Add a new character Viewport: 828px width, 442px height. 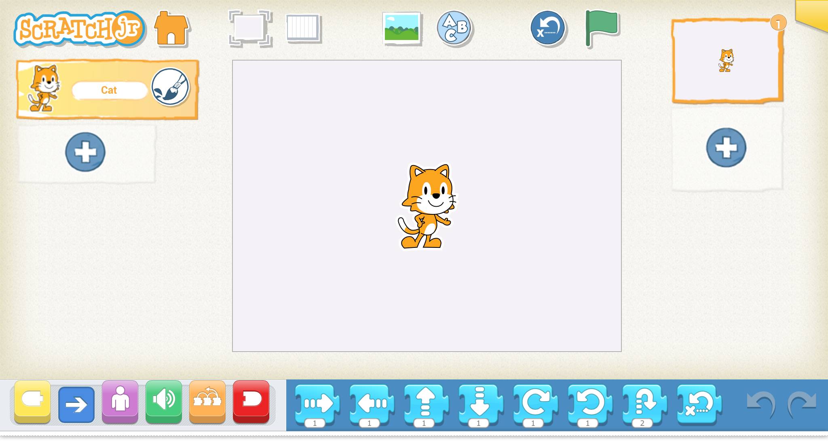pyautogui.click(x=85, y=152)
